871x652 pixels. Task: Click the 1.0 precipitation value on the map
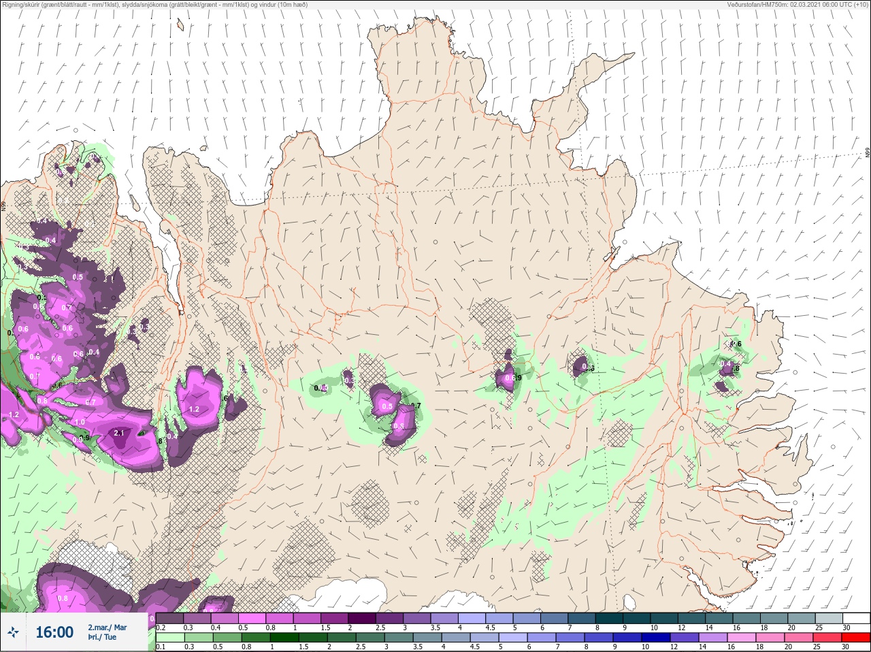(x=80, y=422)
